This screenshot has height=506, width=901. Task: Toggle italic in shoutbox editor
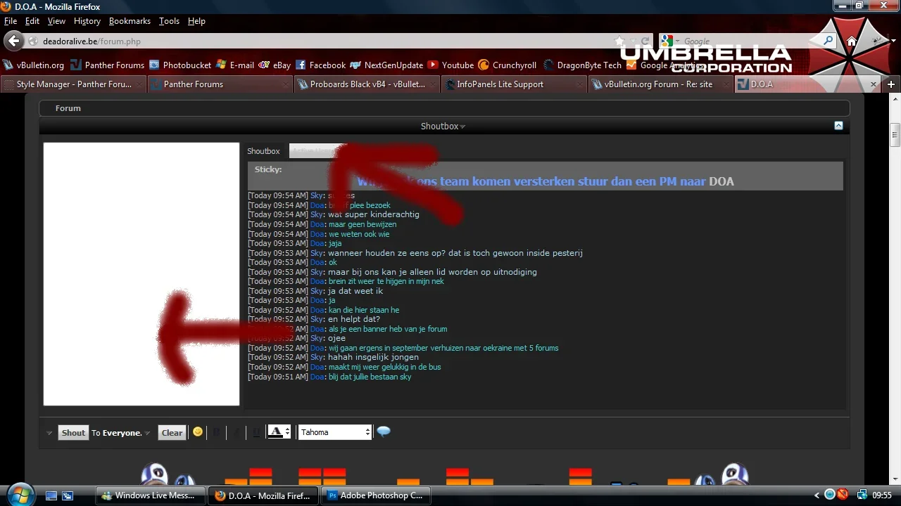pyautogui.click(x=237, y=432)
